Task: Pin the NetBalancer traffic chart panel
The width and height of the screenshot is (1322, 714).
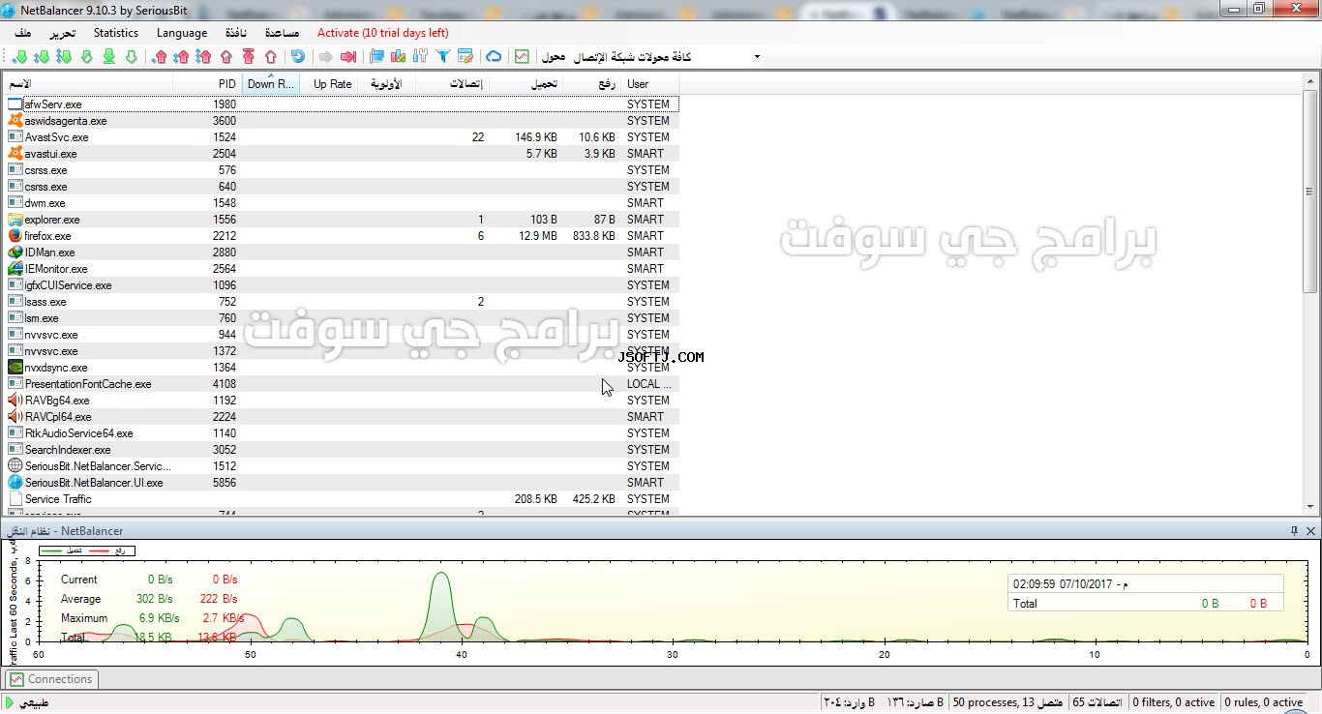Action: [1294, 531]
